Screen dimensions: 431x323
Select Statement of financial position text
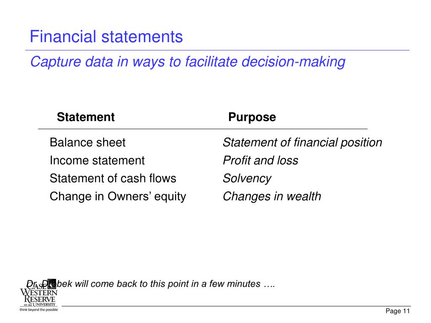pos(302,143)
